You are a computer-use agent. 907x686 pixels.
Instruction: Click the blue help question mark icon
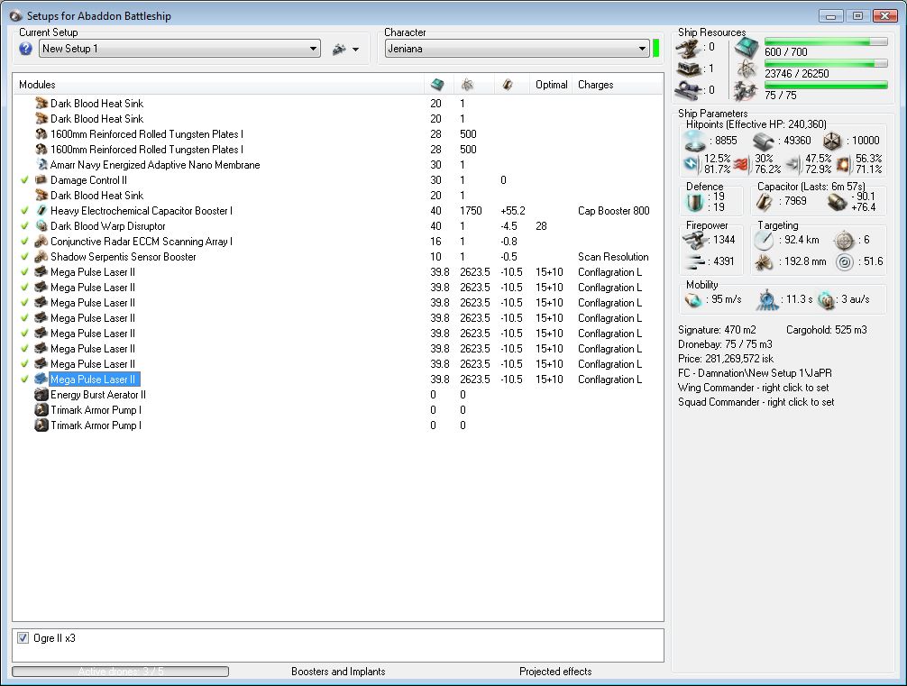(x=26, y=49)
